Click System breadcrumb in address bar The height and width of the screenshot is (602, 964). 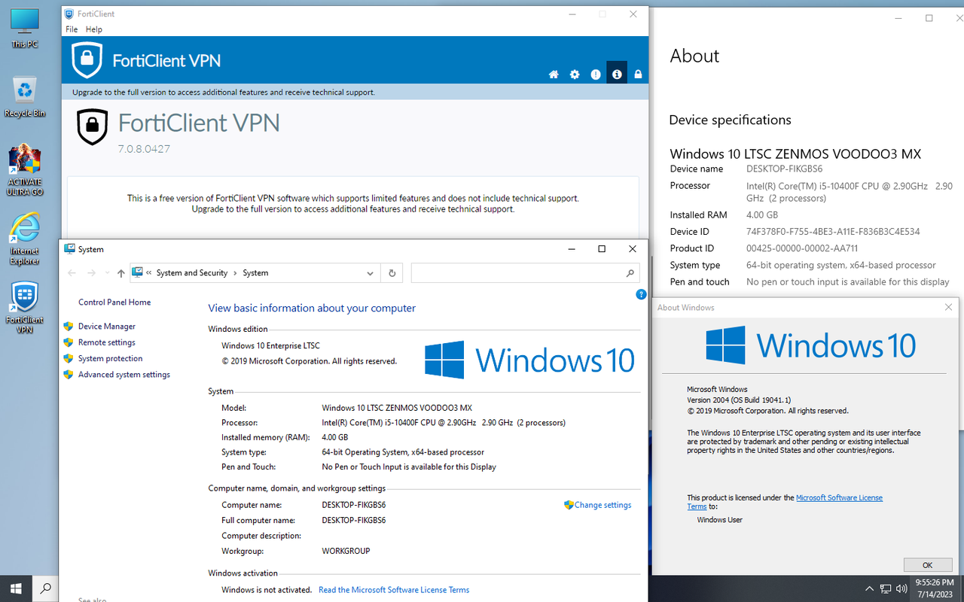tap(255, 273)
